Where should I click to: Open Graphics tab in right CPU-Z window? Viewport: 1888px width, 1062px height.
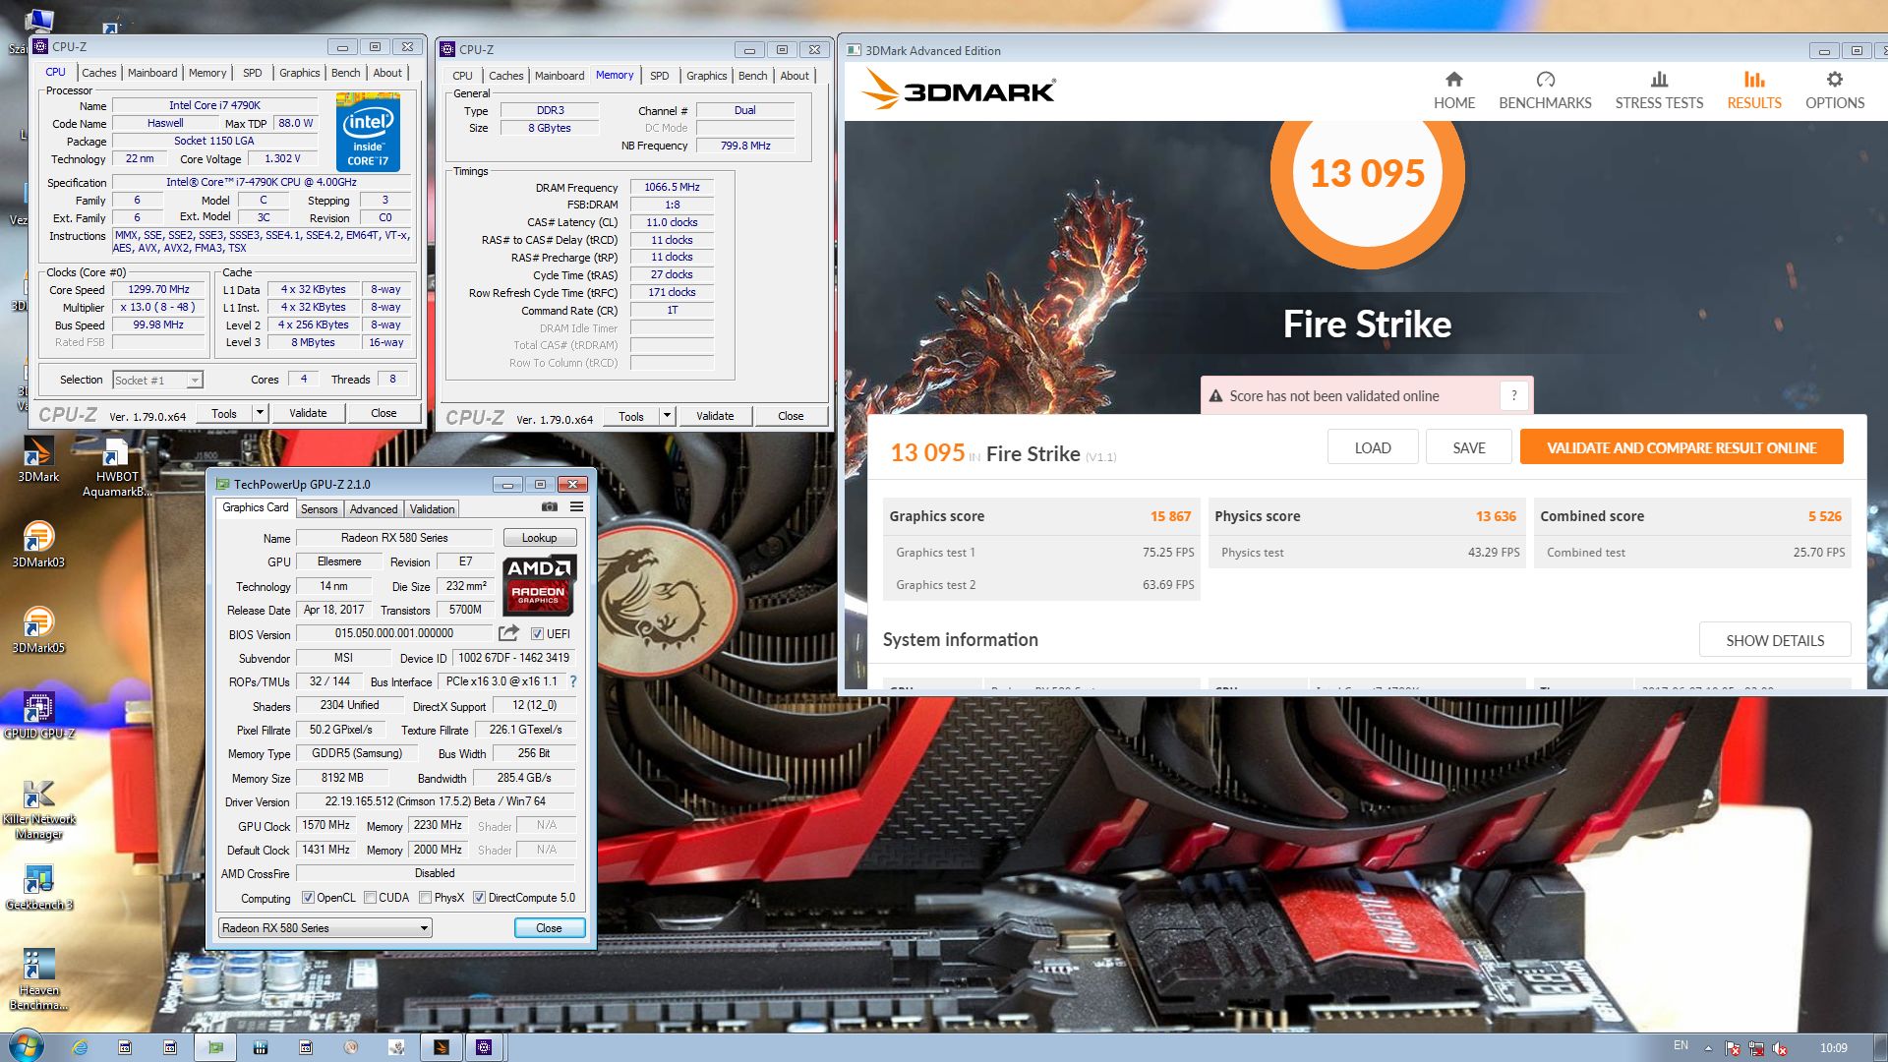click(706, 76)
